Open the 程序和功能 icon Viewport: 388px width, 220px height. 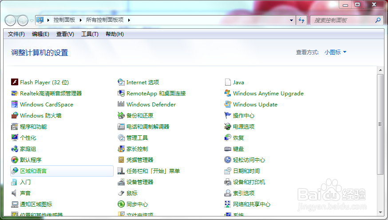[15, 126]
